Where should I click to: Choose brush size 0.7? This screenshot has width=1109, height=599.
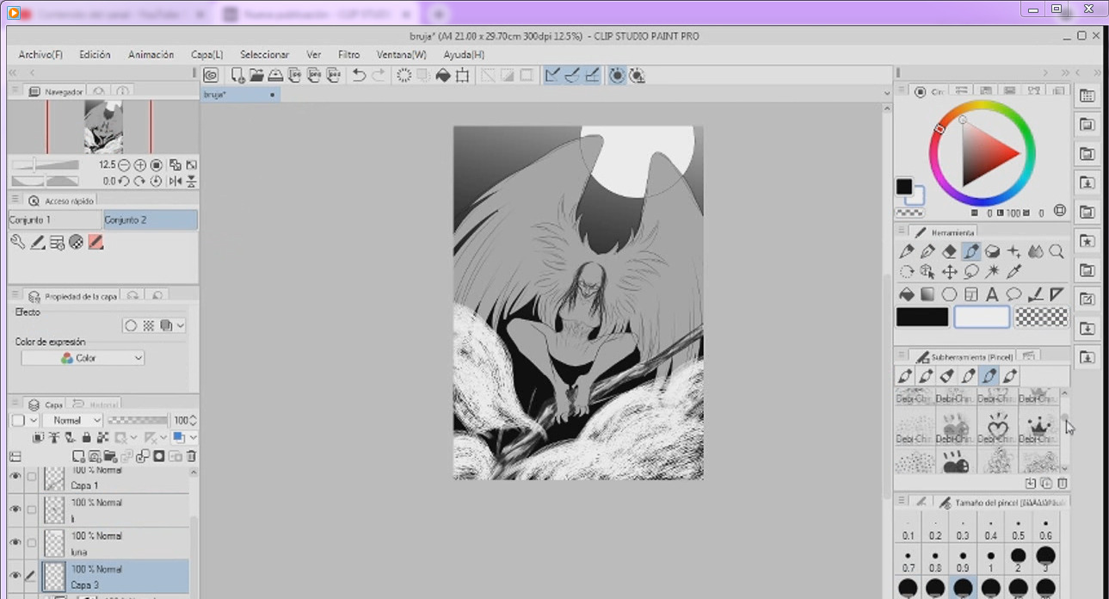point(909,561)
